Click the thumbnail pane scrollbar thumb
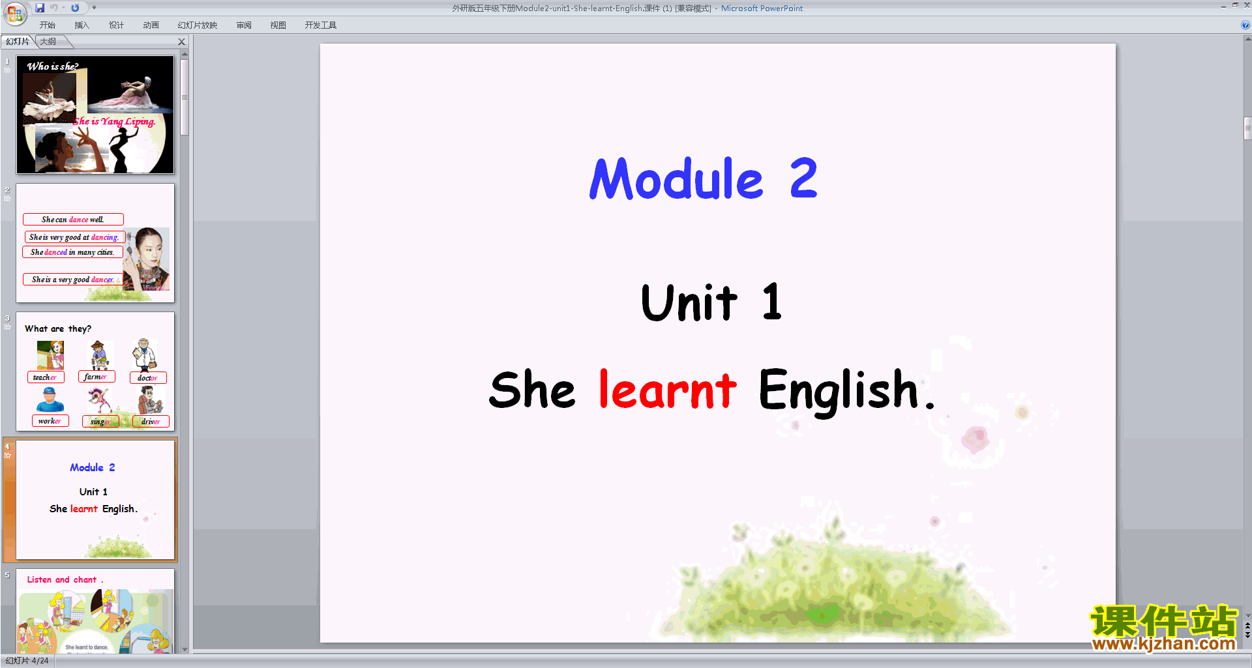 [x=185, y=97]
